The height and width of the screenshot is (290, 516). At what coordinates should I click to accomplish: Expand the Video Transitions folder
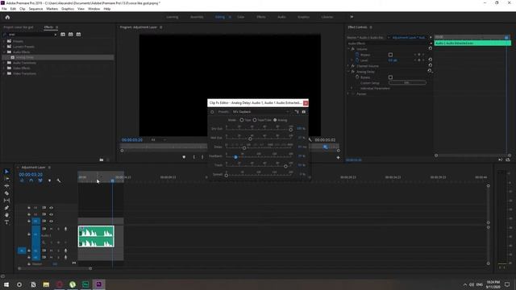point(4,73)
